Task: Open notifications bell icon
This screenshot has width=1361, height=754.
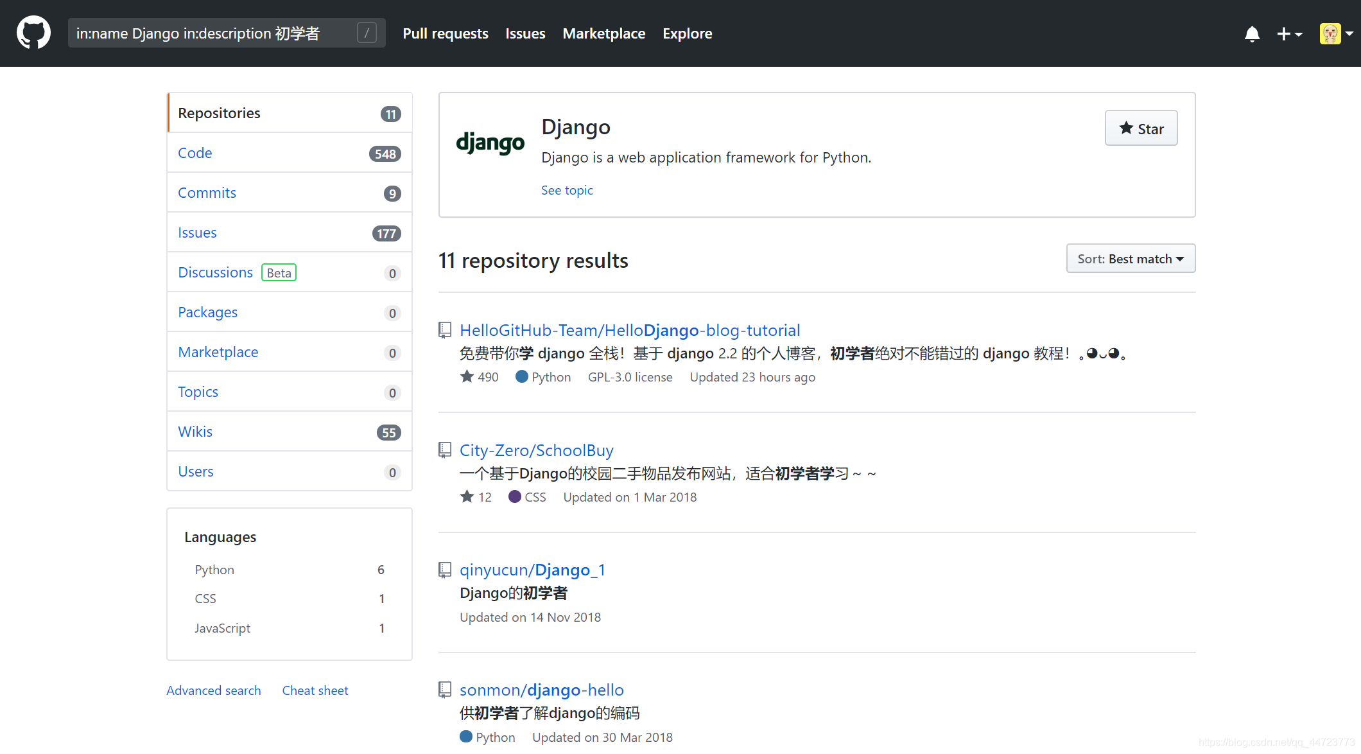Action: tap(1252, 33)
